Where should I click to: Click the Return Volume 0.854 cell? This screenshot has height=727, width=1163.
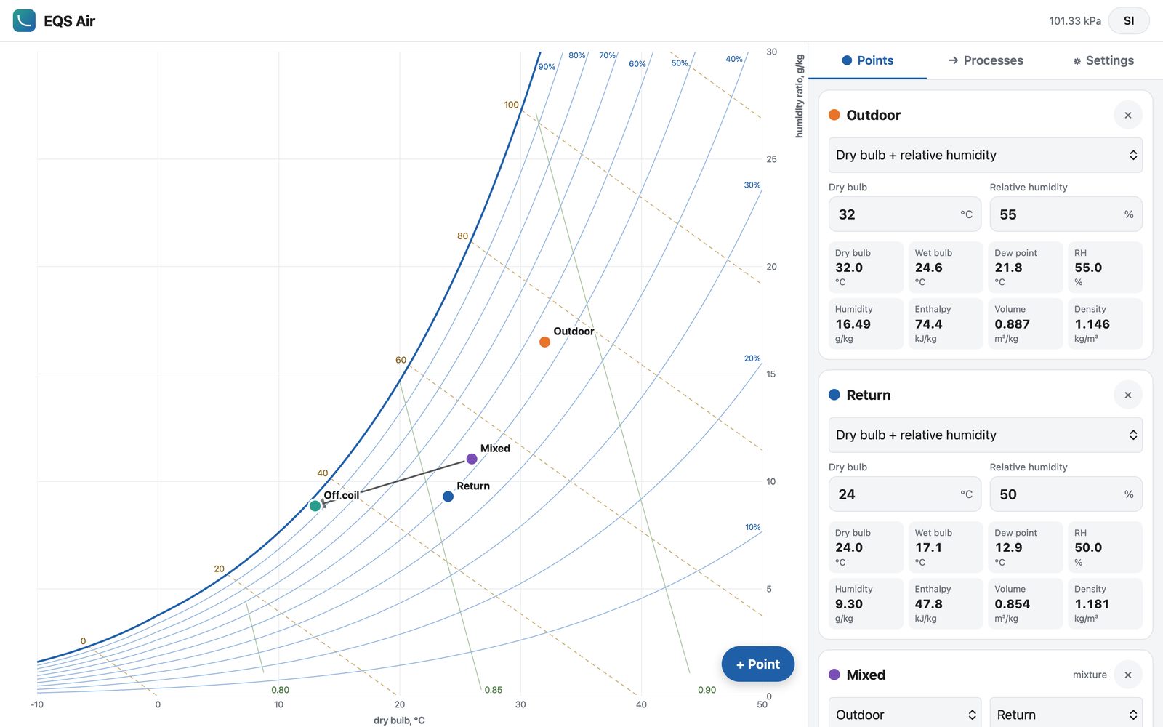click(x=1026, y=603)
